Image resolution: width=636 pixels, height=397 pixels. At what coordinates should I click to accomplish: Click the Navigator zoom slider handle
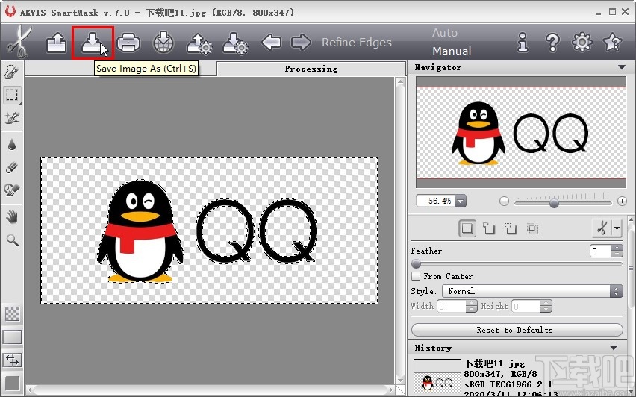coord(554,203)
